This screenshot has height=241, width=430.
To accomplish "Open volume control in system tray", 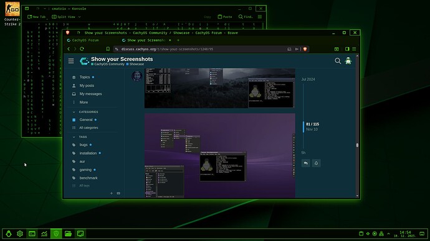I will point(368,234).
